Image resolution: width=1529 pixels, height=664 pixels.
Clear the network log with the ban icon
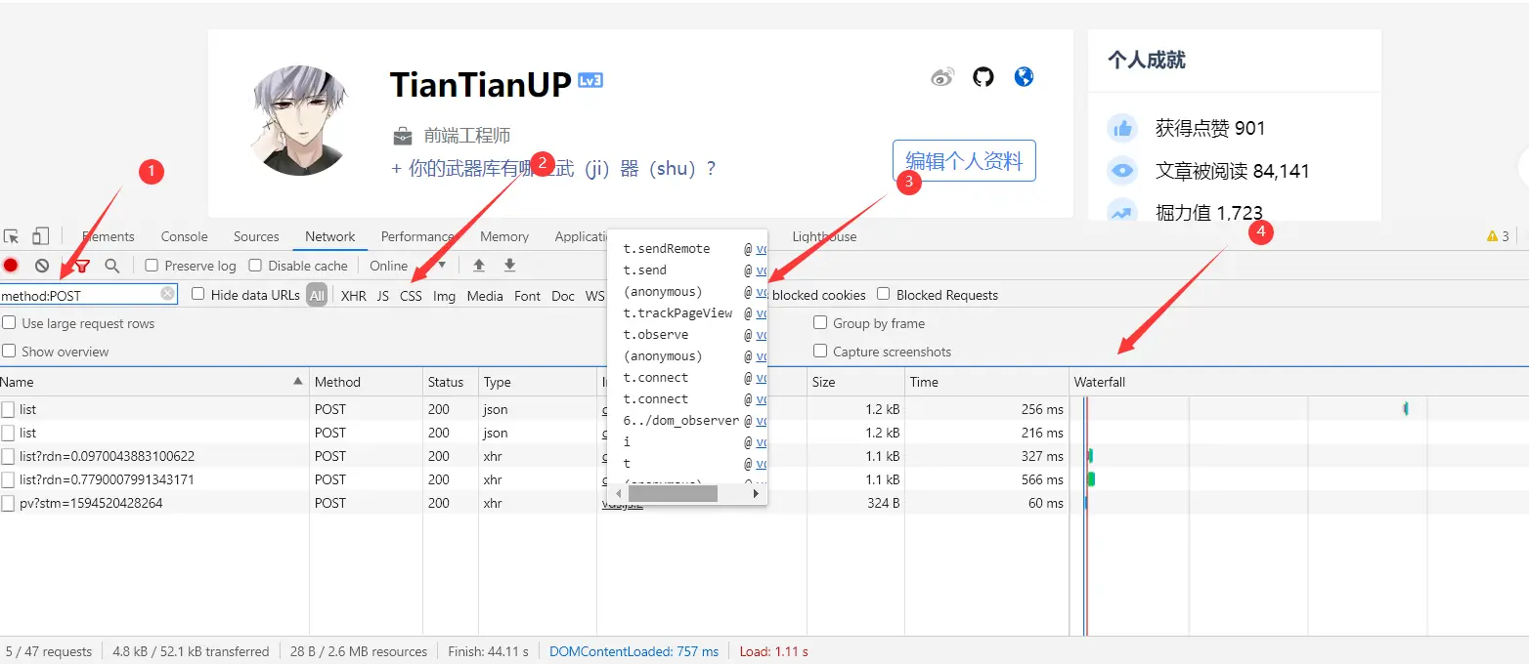[42, 266]
